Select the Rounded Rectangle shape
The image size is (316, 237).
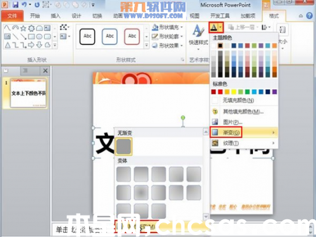pos(47,37)
